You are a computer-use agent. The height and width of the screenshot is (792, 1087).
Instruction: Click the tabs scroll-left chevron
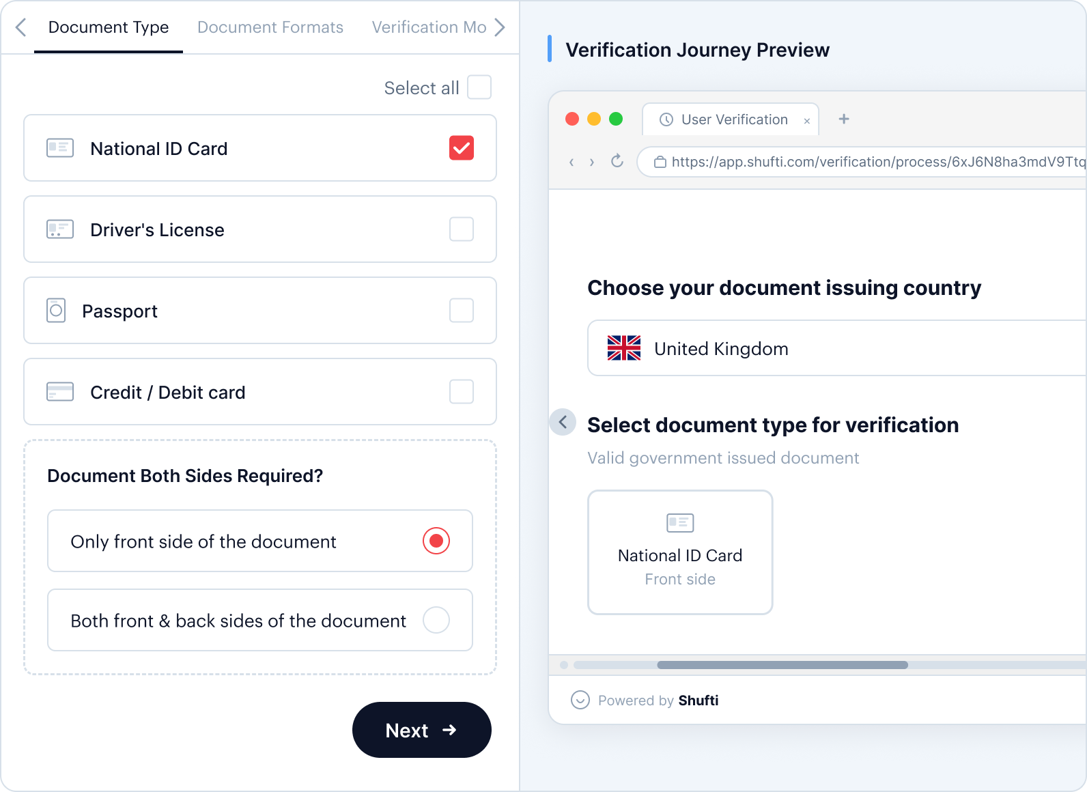[20, 27]
